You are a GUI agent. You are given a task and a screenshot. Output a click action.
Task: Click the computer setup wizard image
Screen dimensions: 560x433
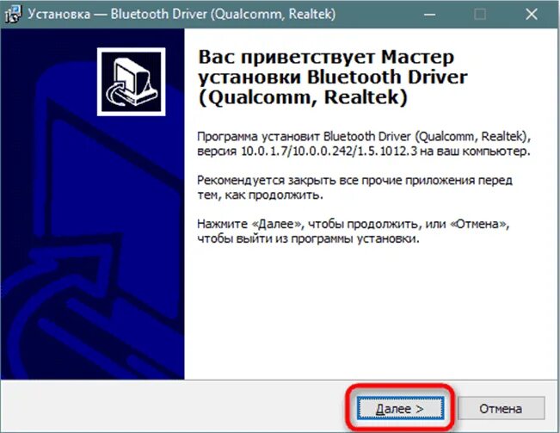131,82
